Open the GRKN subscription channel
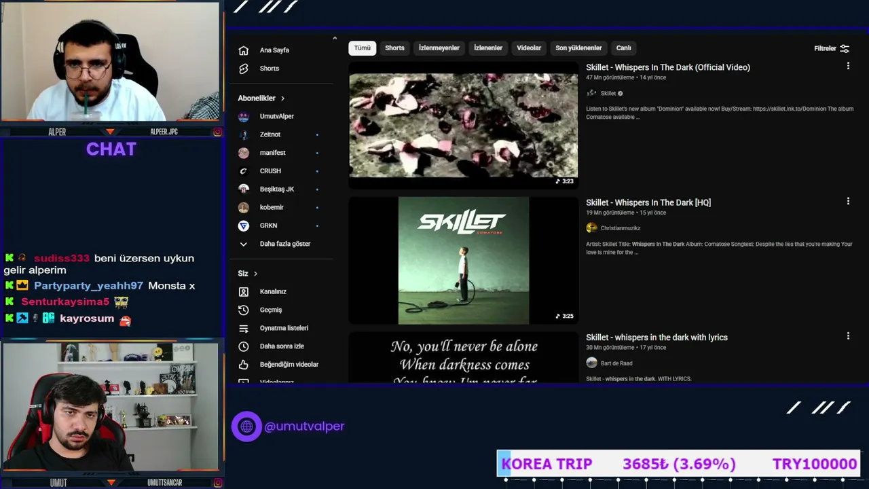The height and width of the screenshot is (489, 869). tap(268, 225)
